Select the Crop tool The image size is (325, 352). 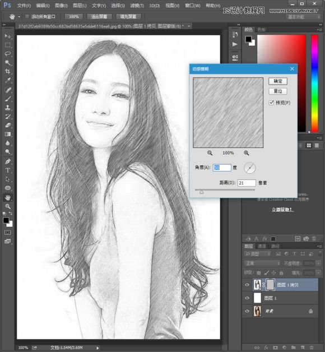(x=8, y=71)
